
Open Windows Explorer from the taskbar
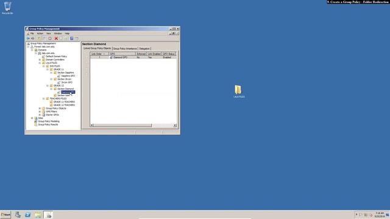[38, 215]
